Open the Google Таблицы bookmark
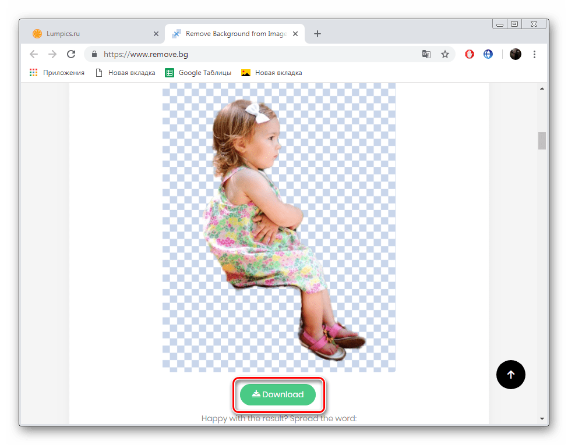Screen dimensions: 568x445 pyautogui.click(x=198, y=73)
